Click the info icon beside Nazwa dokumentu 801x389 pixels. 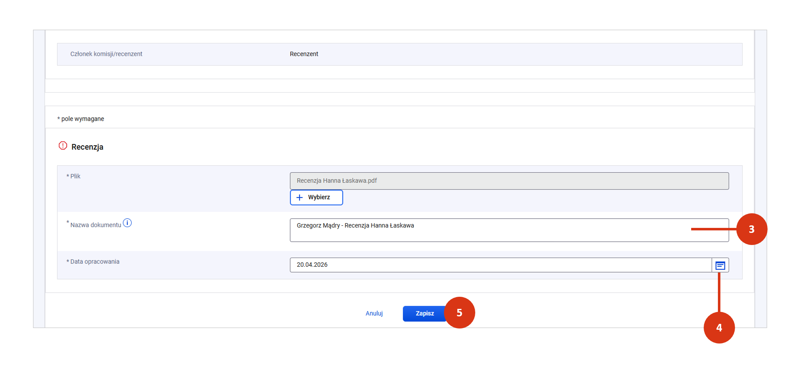tap(127, 223)
